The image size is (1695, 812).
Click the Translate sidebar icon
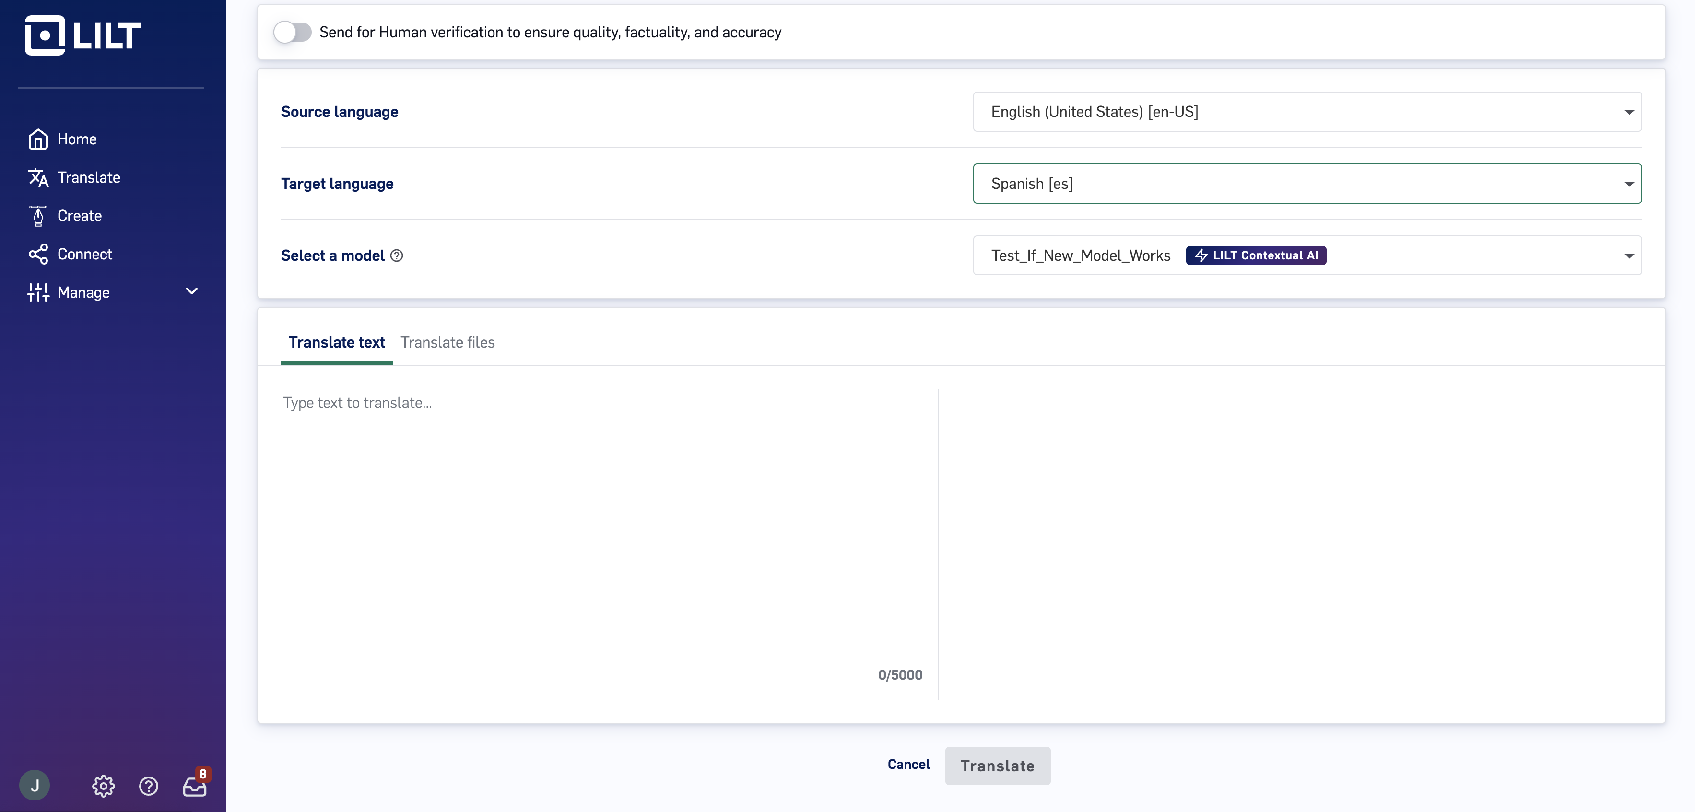click(38, 177)
